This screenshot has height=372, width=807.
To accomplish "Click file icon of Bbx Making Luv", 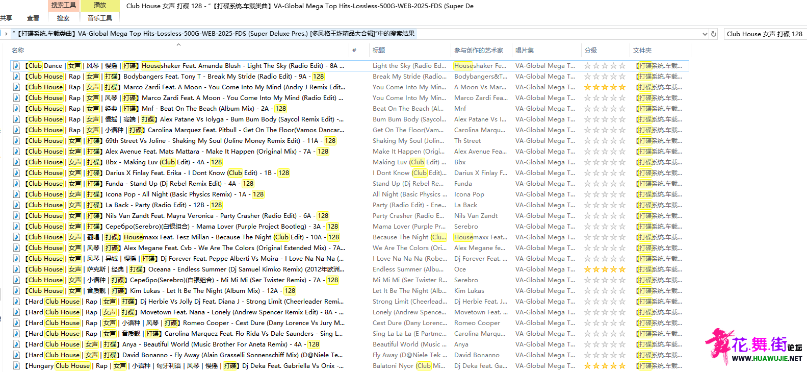I will 17,162.
